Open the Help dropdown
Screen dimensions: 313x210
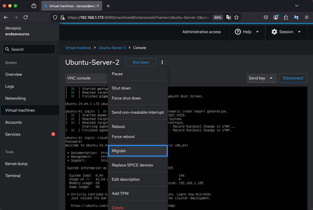(247, 32)
